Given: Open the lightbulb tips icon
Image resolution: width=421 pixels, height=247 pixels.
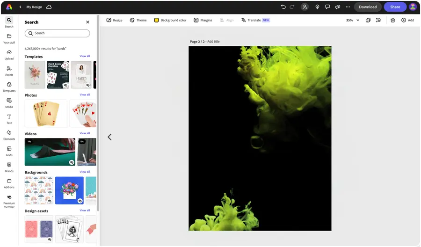Looking at the screenshot, I should click(x=317, y=7).
